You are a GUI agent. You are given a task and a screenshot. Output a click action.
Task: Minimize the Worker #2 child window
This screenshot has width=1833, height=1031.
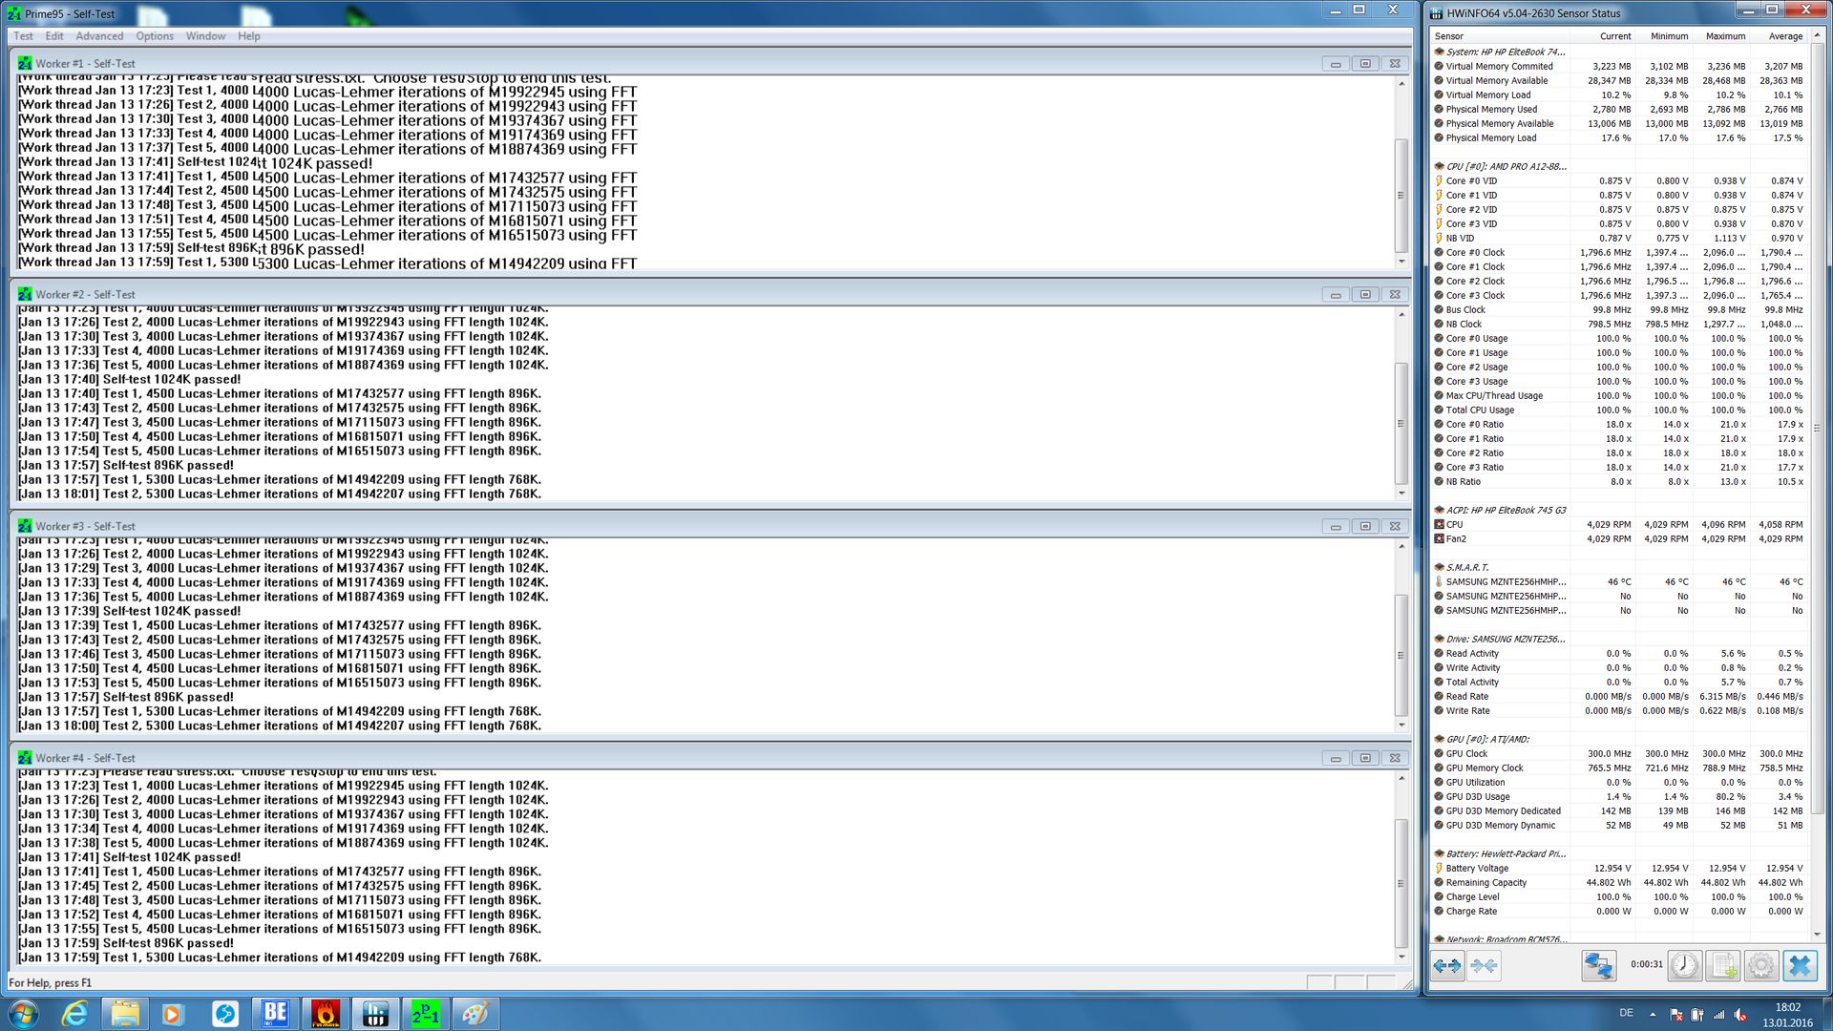click(1336, 295)
